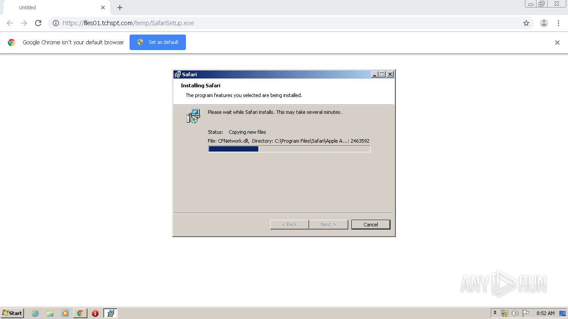Click the 'Please wait while Safari installs' message

(275, 112)
